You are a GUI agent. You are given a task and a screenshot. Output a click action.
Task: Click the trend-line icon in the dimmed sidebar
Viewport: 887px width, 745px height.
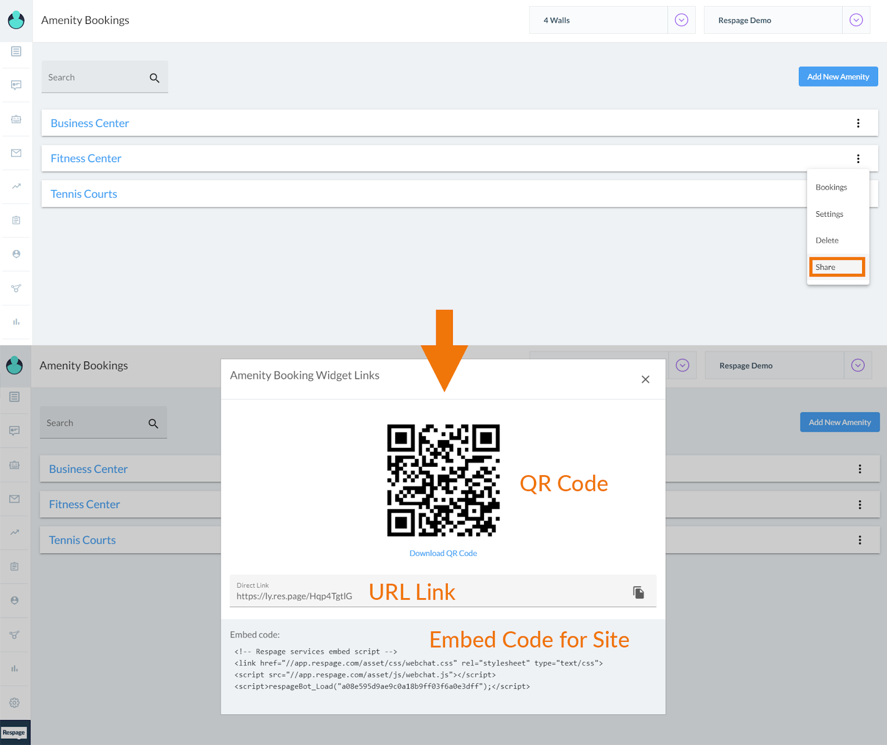pos(14,532)
